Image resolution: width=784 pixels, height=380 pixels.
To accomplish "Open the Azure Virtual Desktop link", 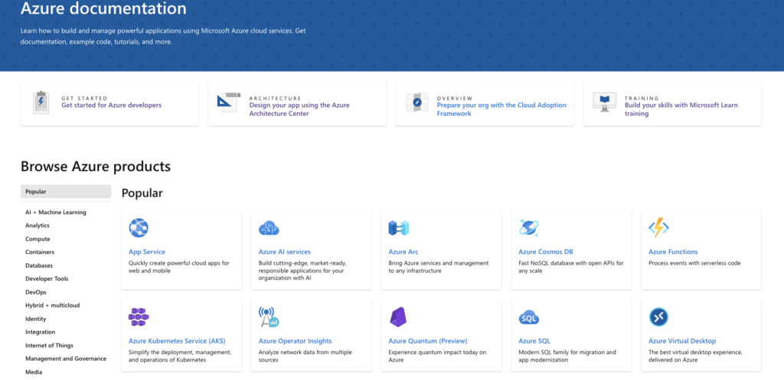I will pyautogui.click(x=682, y=341).
